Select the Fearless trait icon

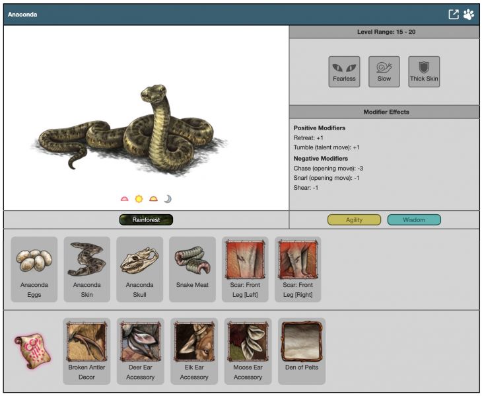pyautogui.click(x=344, y=71)
